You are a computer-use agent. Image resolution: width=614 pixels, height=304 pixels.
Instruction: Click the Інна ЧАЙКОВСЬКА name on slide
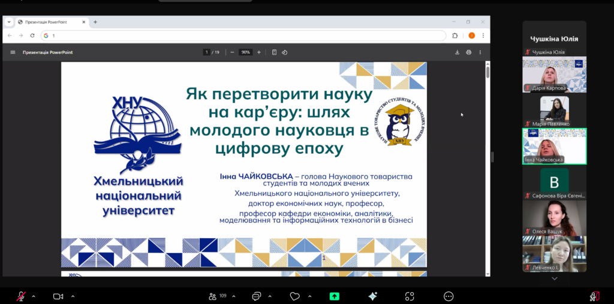pos(257,177)
